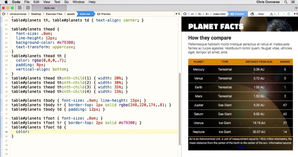Add a new tab with the plus button
298x157 pixels.
[296, 8]
